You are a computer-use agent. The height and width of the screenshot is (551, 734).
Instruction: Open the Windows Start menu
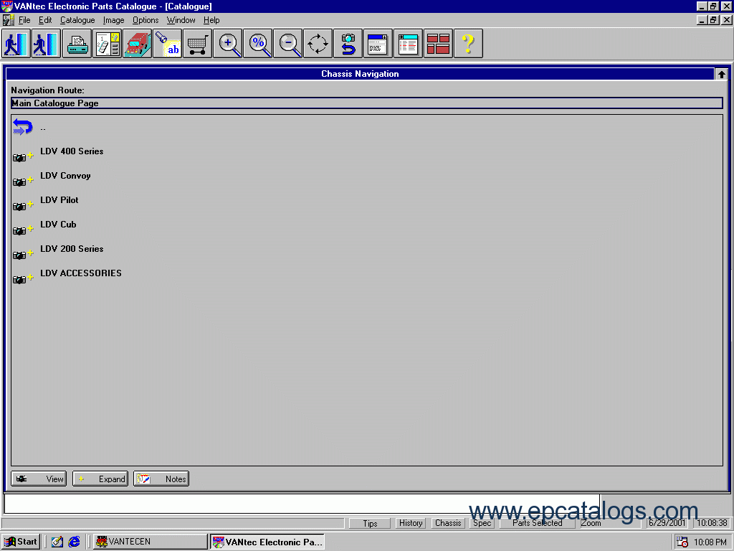pyautogui.click(x=21, y=542)
